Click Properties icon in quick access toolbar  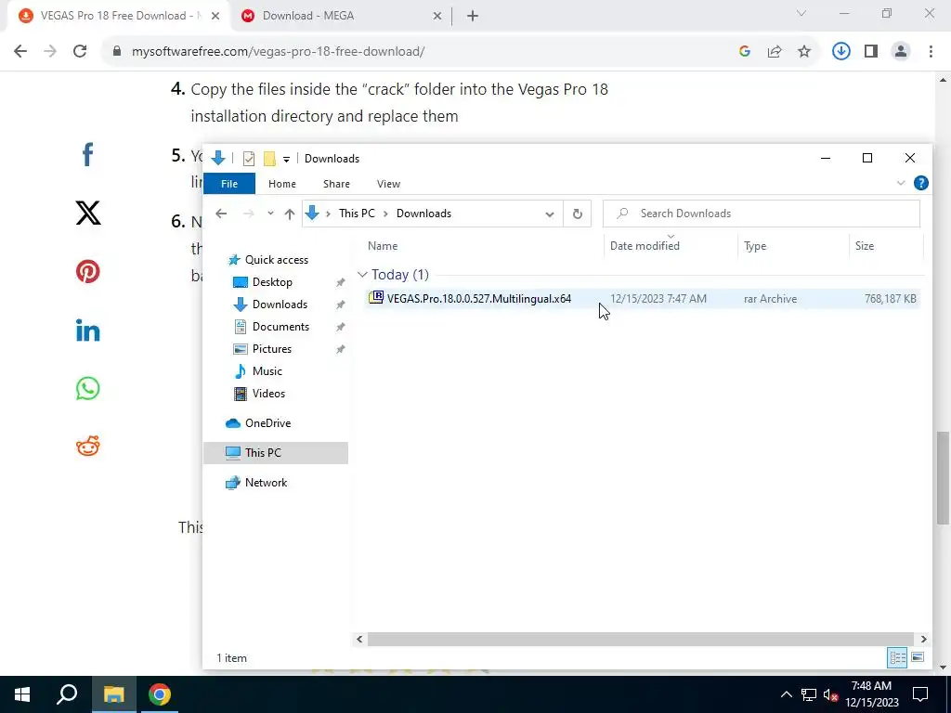click(x=249, y=159)
